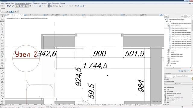Switch to the Лестница 3D вид tab

[52, 15]
